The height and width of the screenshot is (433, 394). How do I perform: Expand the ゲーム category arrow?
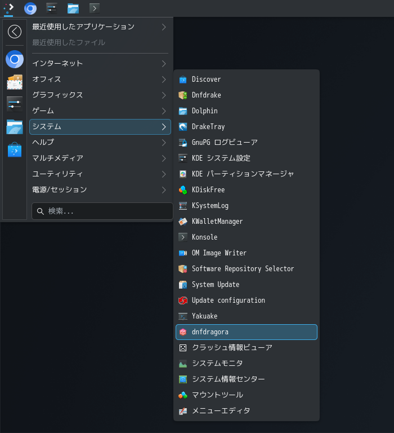click(164, 111)
